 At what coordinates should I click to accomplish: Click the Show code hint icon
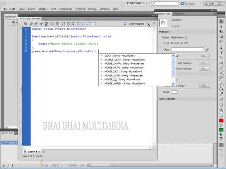point(52,24)
